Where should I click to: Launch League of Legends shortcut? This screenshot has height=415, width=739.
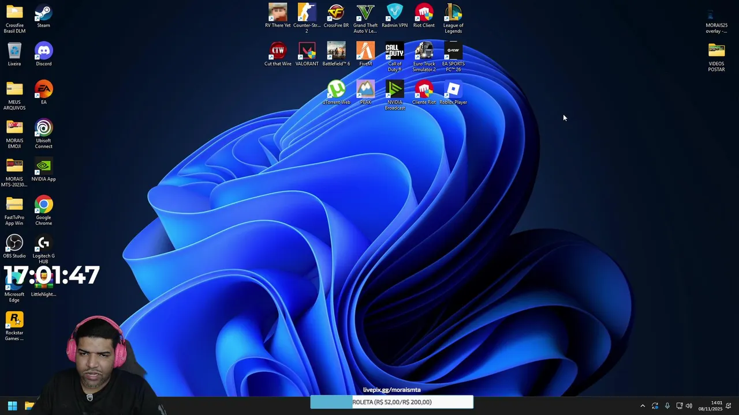453,18
